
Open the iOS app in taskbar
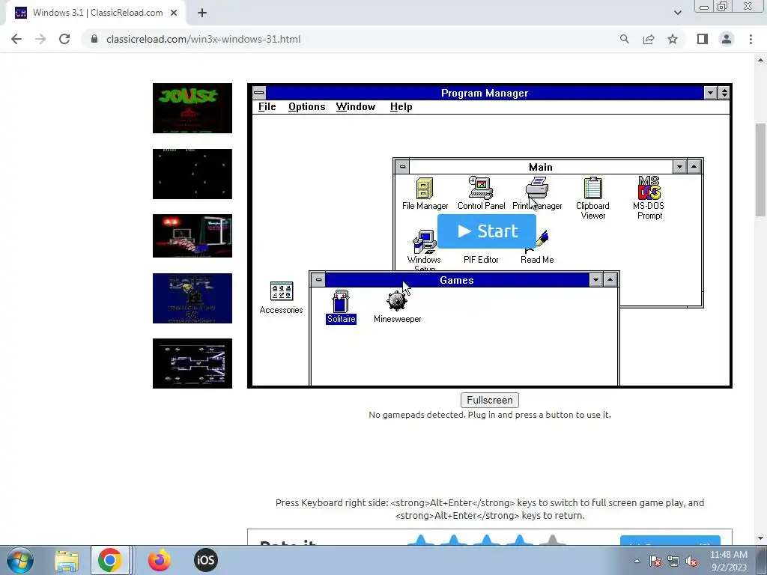(205, 560)
